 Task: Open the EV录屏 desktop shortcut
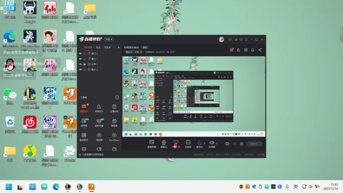[x=70, y=153]
